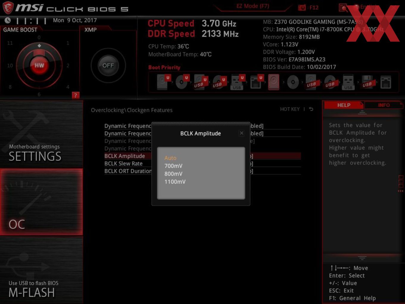Screen dimensions: 405x304
Task: Click the MotherBoard Temp: 40°C reading
Action: coord(180,54)
